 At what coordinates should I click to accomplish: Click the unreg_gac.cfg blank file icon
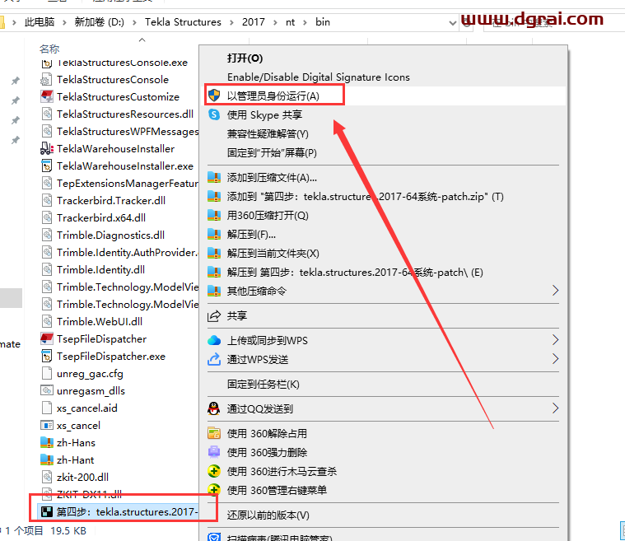click(47, 374)
